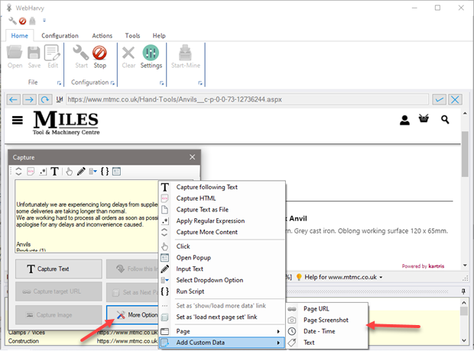Click the browser back arrow
This screenshot has width=474, height=351.
coord(13,99)
